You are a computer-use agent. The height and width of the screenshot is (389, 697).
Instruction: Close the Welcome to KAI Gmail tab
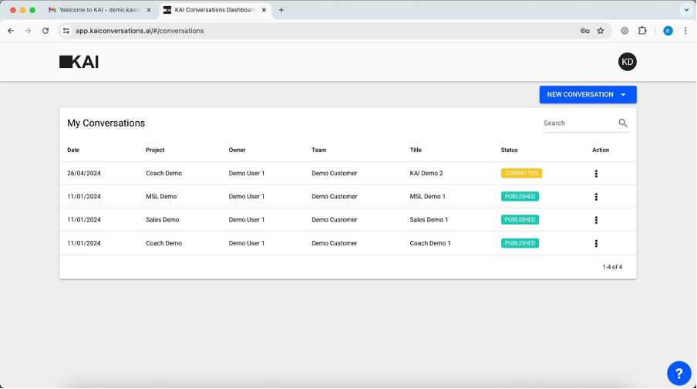pos(149,10)
